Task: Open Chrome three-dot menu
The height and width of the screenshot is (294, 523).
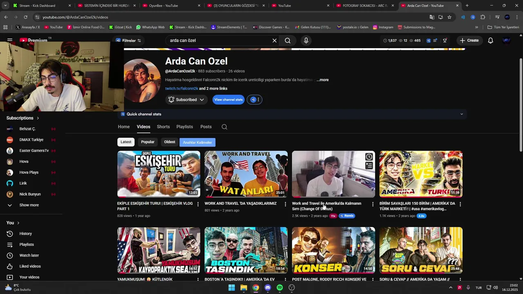Action: (x=516, y=17)
